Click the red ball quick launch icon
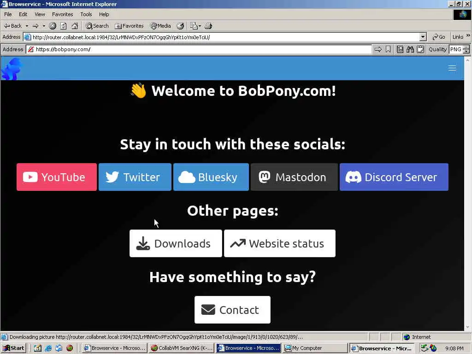Image resolution: width=472 pixels, height=354 pixels. 70,348
